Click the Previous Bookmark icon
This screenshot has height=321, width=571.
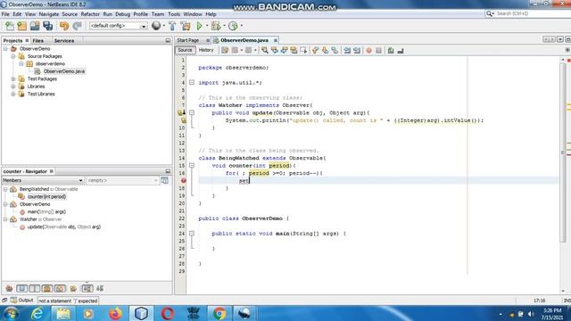[x=315, y=50]
